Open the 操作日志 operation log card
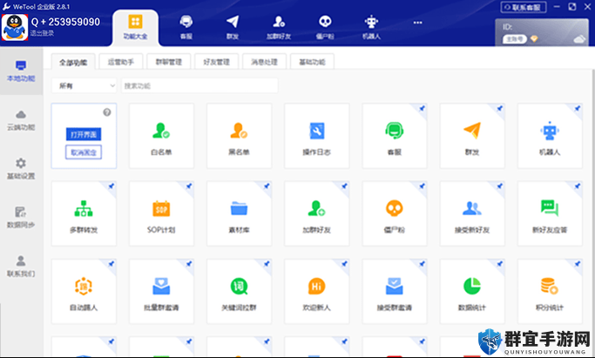Image resolution: width=595 pixels, height=358 pixels. (317, 136)
